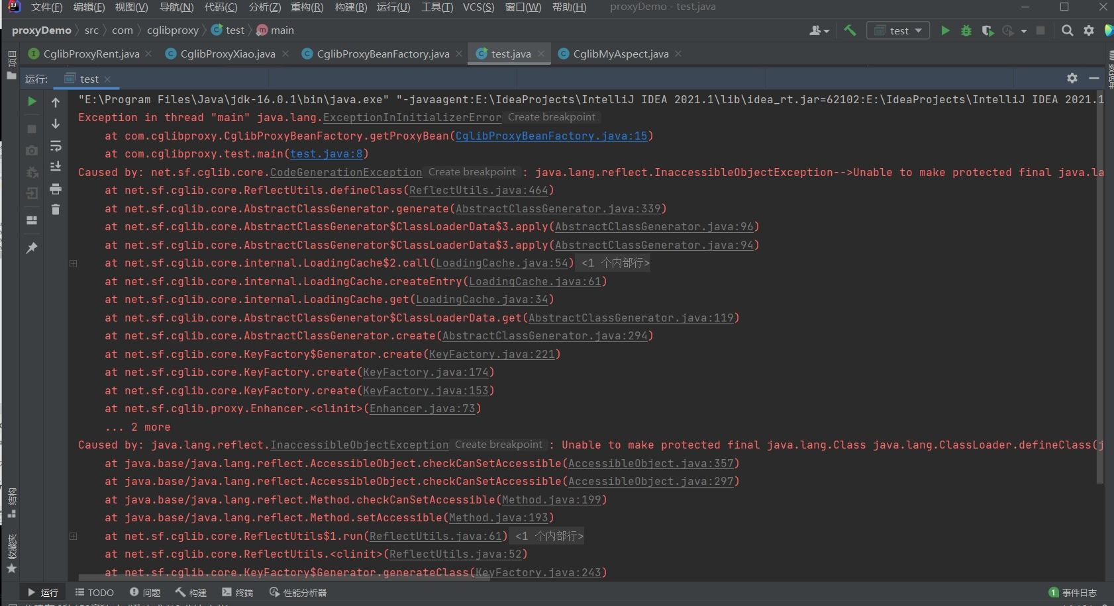
Task: Click the restore layout icon in Run sidebar
Action: (32, 220)
